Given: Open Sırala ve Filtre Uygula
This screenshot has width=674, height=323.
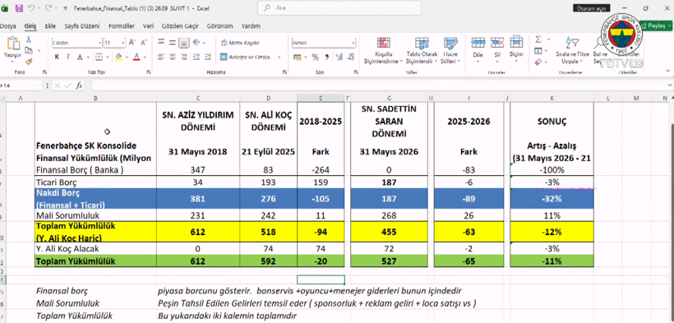Looking at the screenshot, I should [573, 50].
